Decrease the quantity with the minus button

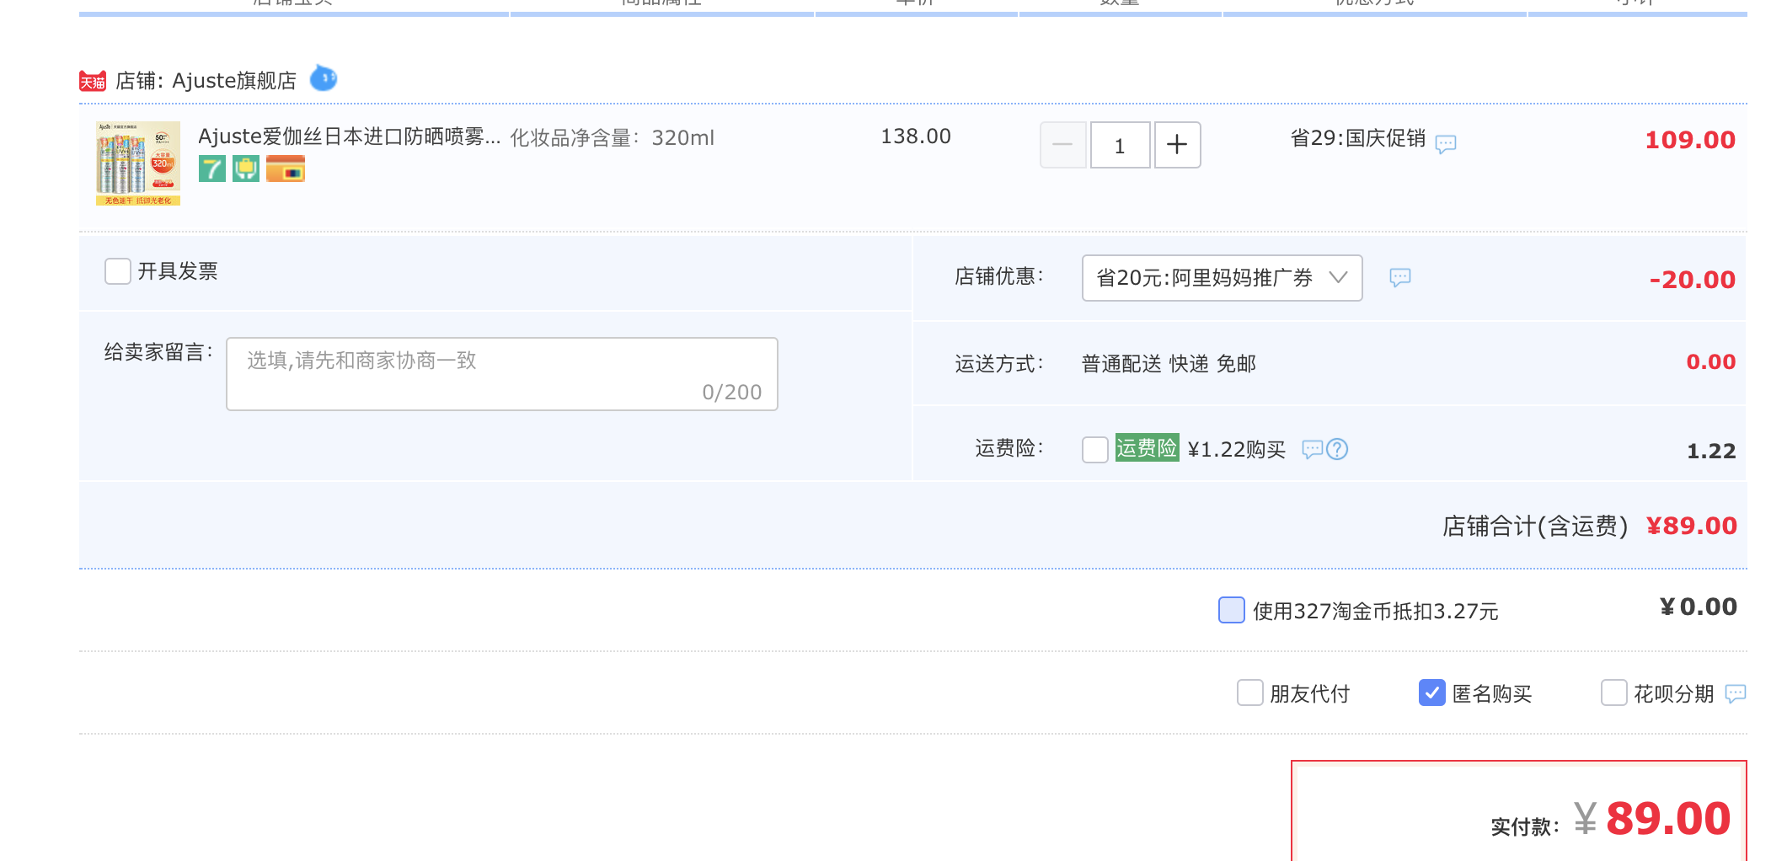1062,145
